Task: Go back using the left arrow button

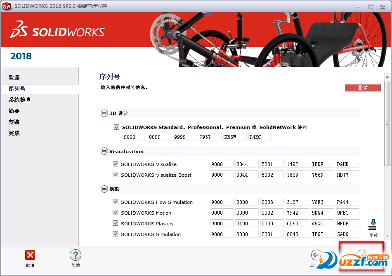Action: [316, 255]
